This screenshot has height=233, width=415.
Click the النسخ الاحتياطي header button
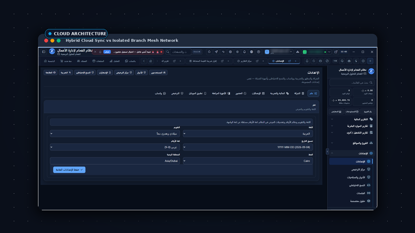[x=85, y=72]
